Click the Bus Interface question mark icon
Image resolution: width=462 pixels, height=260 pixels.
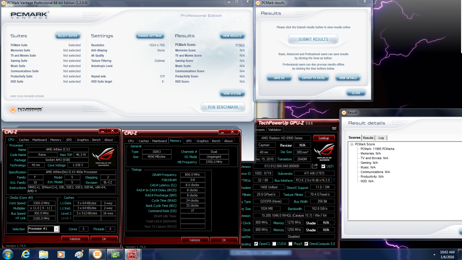(334, 180)
